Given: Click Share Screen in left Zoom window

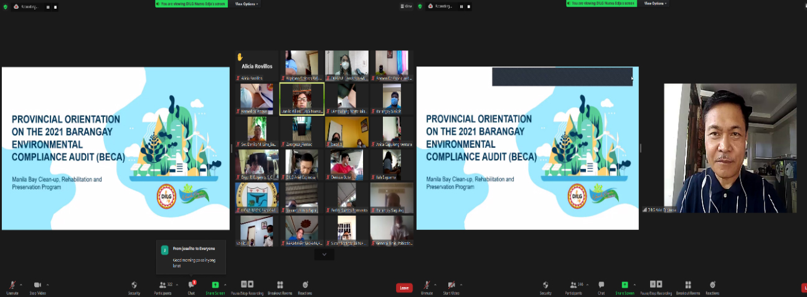Looking at the screenshot, I should click(215, 286).
